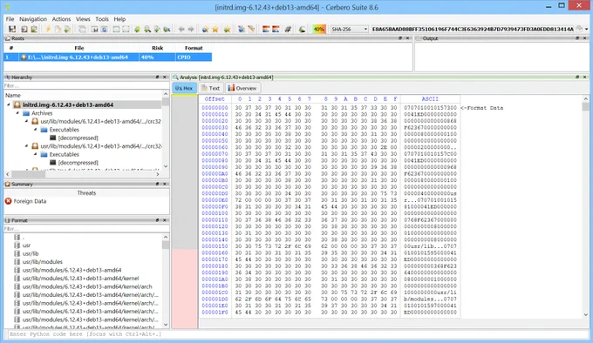Close the Output panel

[x=584, y=38]
